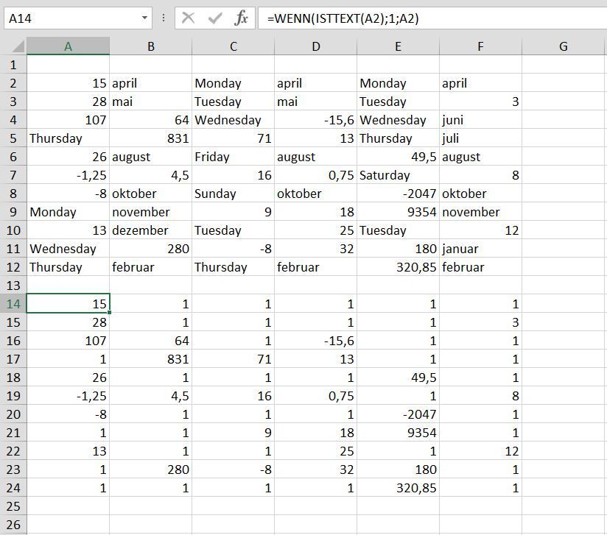Select column A header

[68, 46]
